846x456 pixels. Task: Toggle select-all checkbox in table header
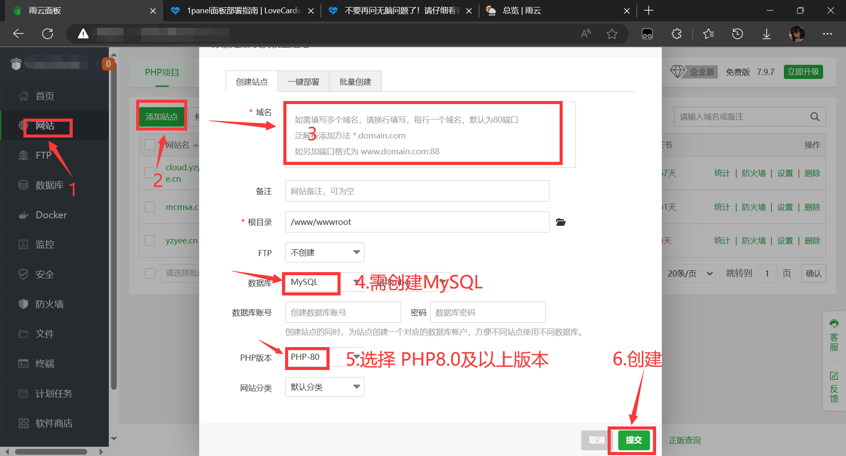(x=150, y=145)
